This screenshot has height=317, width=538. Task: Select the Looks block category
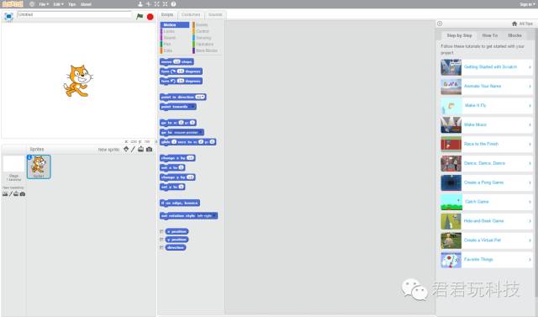[x=175, y=31]
